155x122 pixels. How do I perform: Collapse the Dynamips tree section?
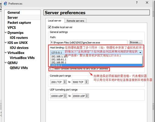[6, 32]
